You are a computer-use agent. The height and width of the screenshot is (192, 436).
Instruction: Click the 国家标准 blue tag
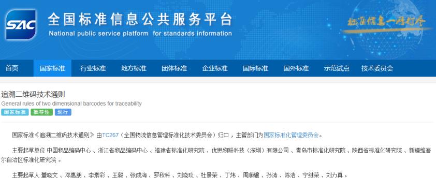point(14,112)
